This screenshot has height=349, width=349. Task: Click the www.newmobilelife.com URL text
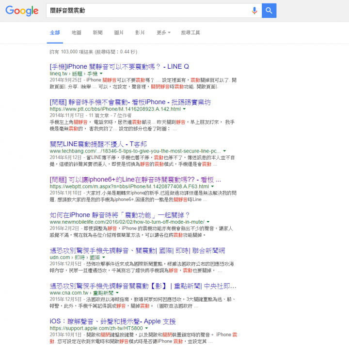coord(127,222)
